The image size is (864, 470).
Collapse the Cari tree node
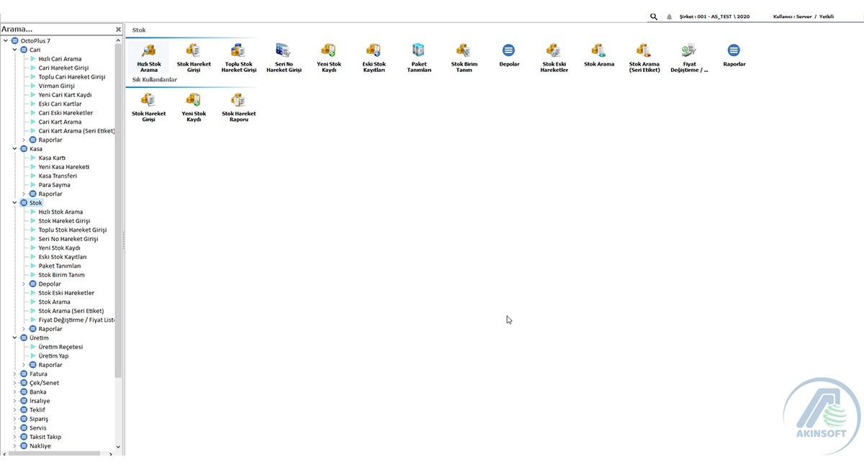coord(15,50)
